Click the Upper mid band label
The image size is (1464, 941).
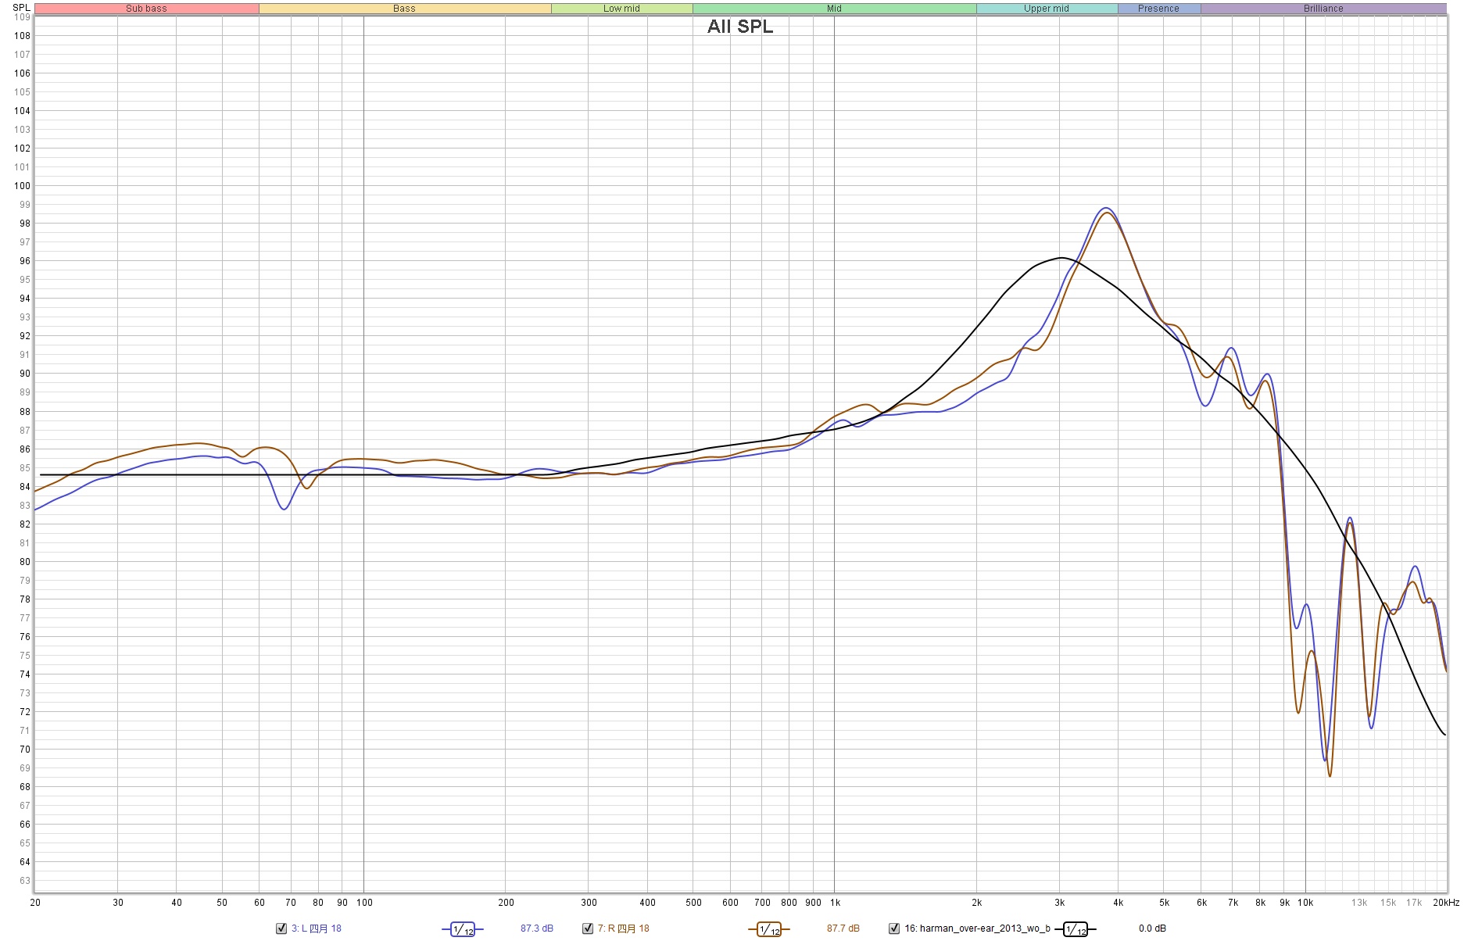pos(1046,9)
